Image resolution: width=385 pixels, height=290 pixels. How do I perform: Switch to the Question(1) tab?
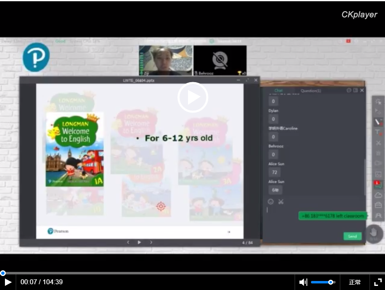(x=311, y=91)
